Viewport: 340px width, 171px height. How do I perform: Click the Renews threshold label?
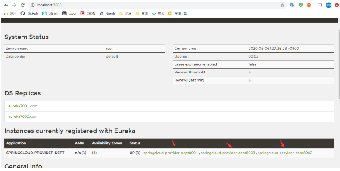190,72
